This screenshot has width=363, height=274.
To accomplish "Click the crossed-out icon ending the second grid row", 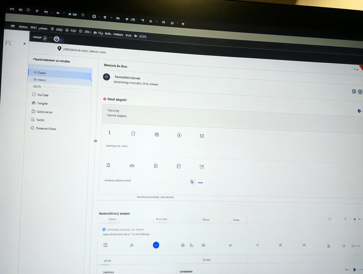I will coord(202,167).
